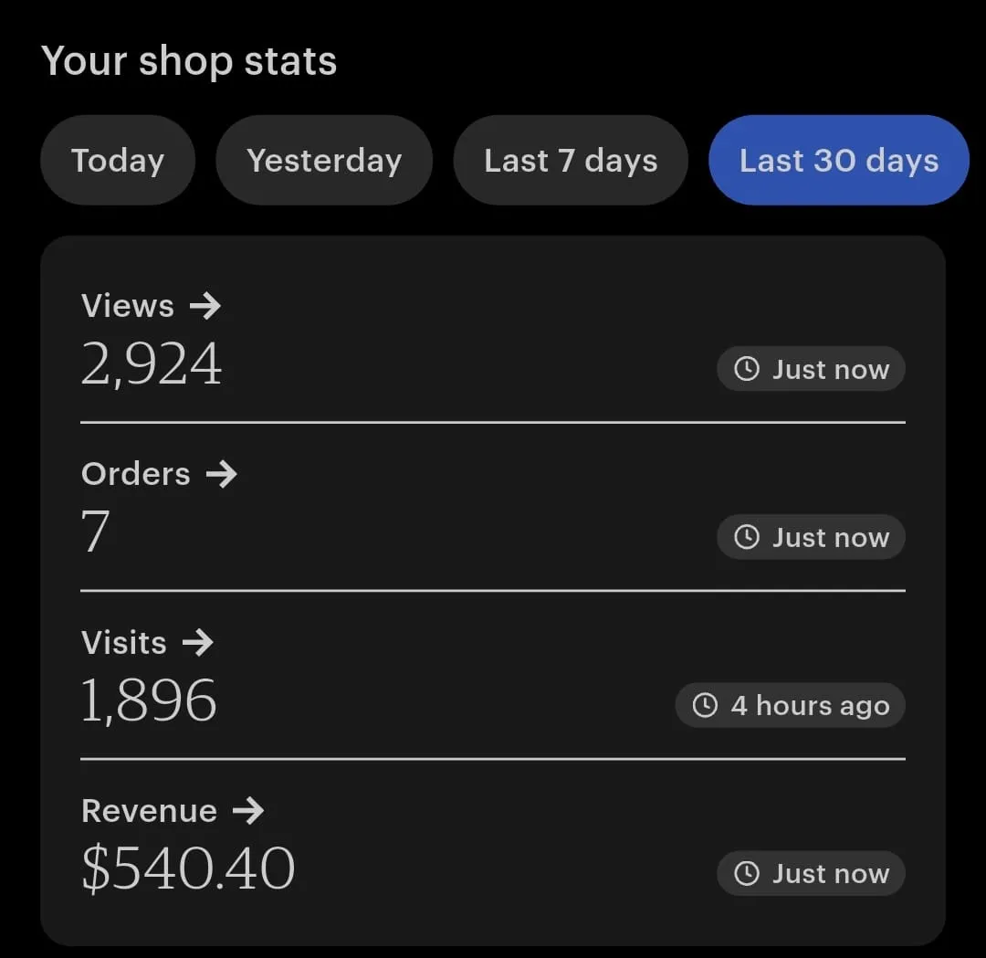Select the Today tab

click(118, 161)
